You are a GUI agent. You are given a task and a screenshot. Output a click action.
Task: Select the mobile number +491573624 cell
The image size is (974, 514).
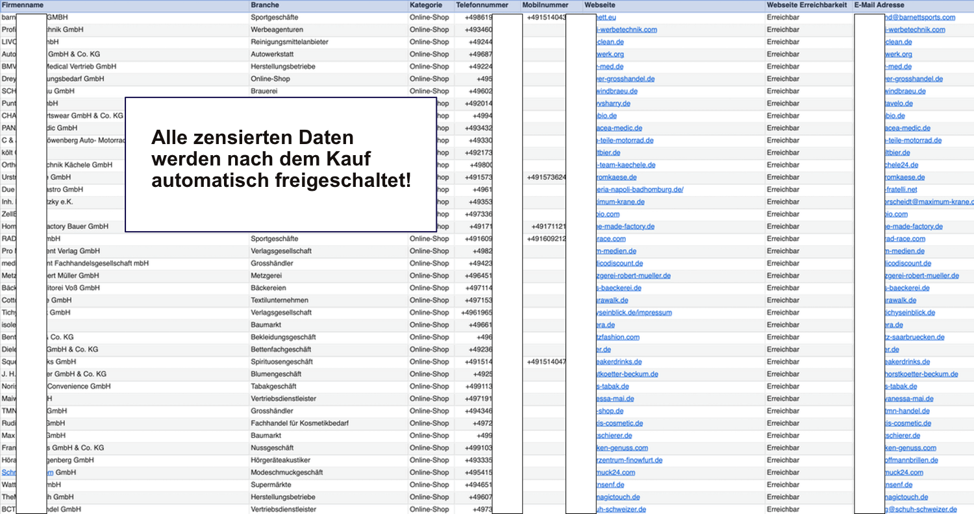tap(547, 177)
